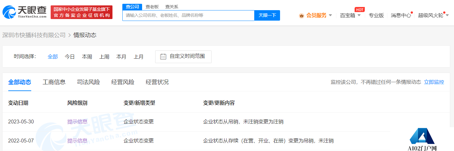Click the 时间选择 label

point(25,56)
